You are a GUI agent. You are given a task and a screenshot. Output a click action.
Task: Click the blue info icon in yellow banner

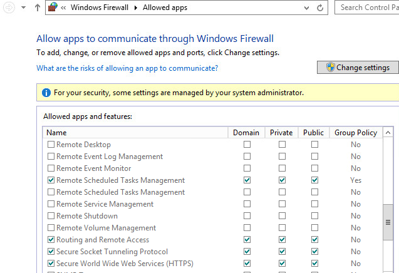click(46, 93)
